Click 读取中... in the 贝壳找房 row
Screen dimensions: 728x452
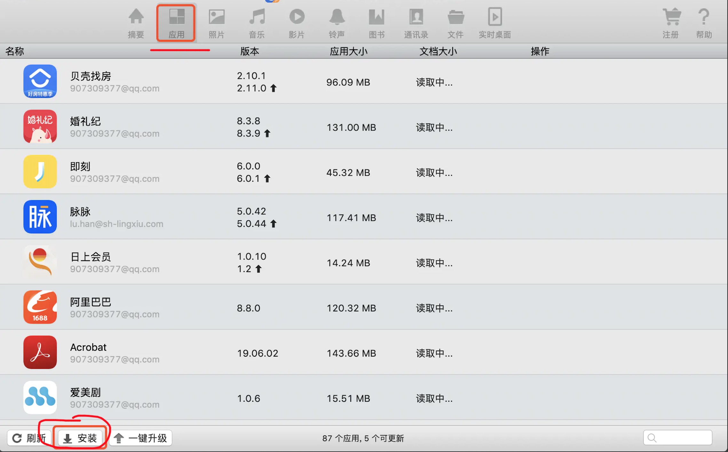(434, 82)
